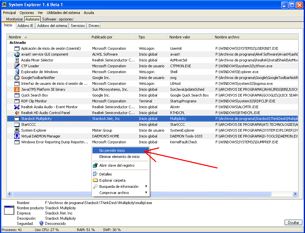Click the Realtek Azalia Audio Event Monitor icon
The height and width of the screenshot is (233, 305).
pyautogui.click(x=17, y=107)
